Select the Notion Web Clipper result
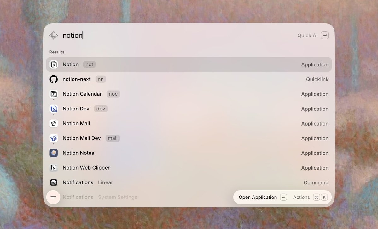Viewport: 378px width, 229px height. [189, 168]
